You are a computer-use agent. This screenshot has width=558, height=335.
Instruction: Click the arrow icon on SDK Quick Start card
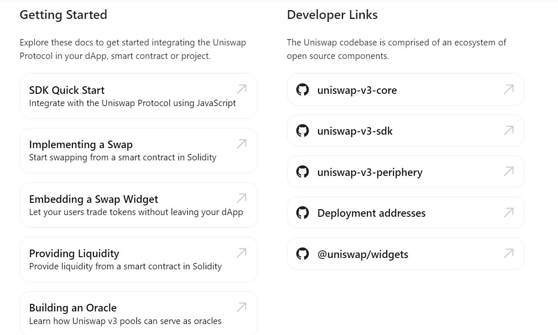point(242,89)
